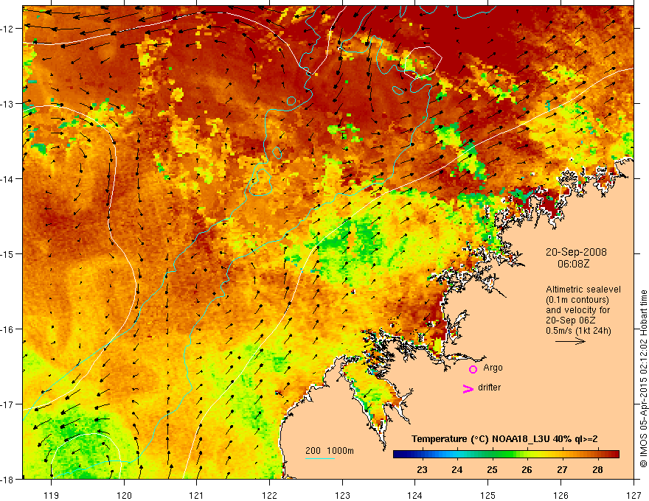649x501 pixels.
Task: Click the cyan 200 1000m depth legend line
Action: click(x=320, y=458)
